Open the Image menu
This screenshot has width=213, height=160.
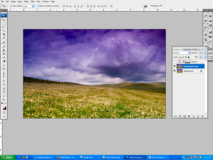(x=13, y=1)
